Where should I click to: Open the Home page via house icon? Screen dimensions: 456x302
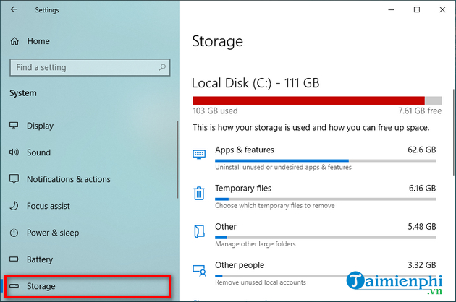click(14, 41)
